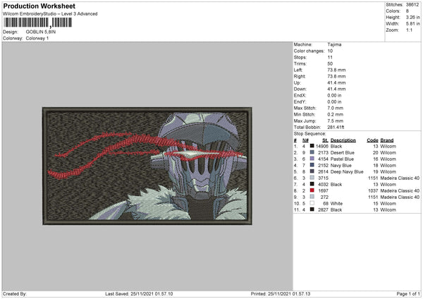Click the Left value 73.8 mm
The width and height of the screenshot is (423, 299).
[336, 70]
